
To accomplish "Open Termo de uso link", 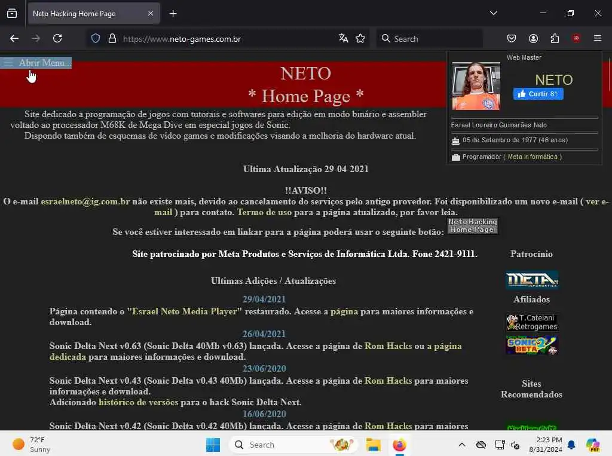I will point(264,212).
